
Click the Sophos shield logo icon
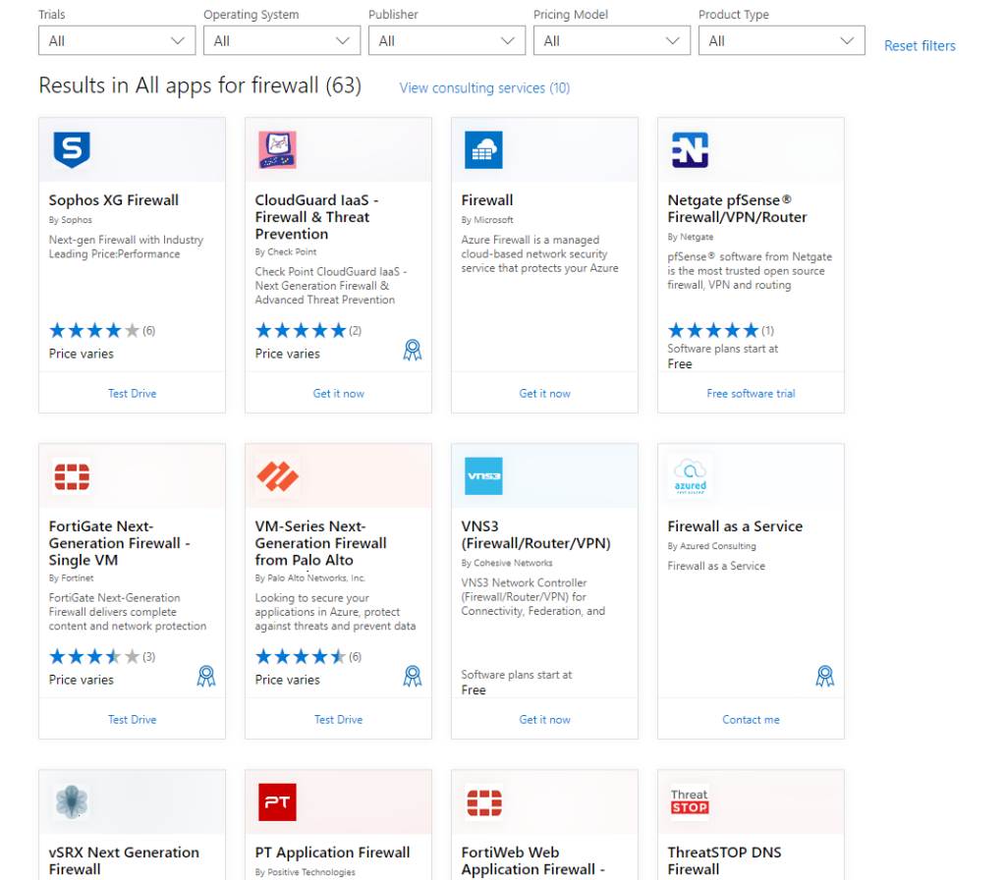pos(72,149)
